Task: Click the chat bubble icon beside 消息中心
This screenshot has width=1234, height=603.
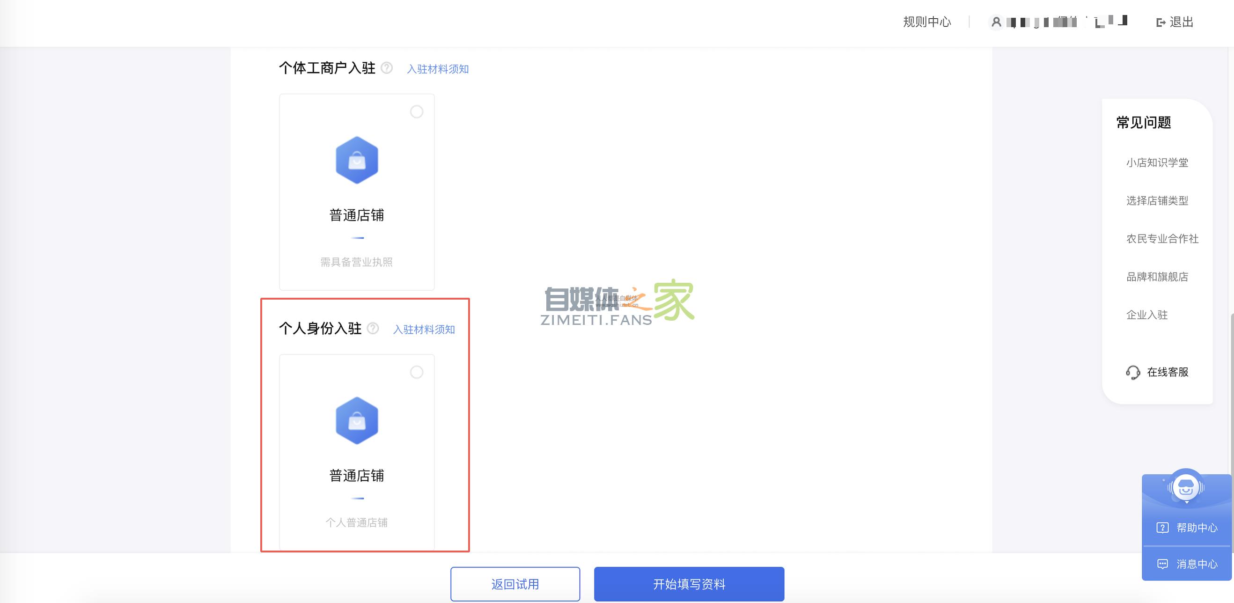Action: click(1162, 564)
